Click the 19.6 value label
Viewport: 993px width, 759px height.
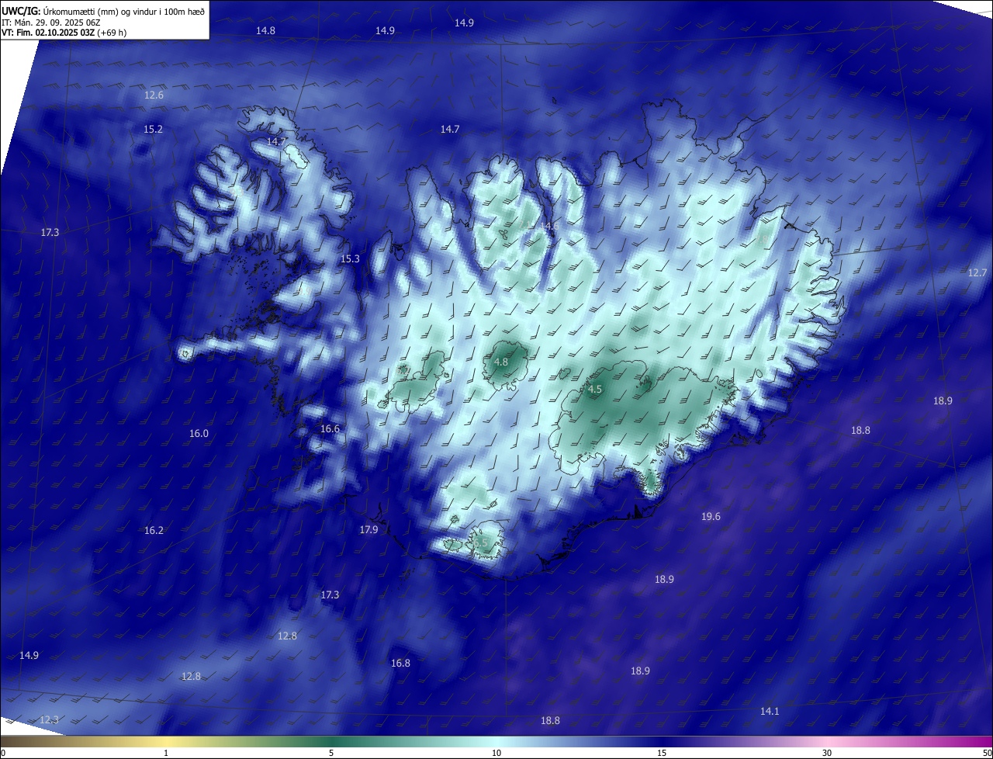pos(711,516)
